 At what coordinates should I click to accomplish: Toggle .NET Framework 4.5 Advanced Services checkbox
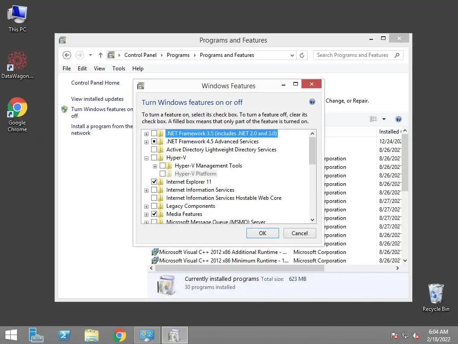(154, 142)
